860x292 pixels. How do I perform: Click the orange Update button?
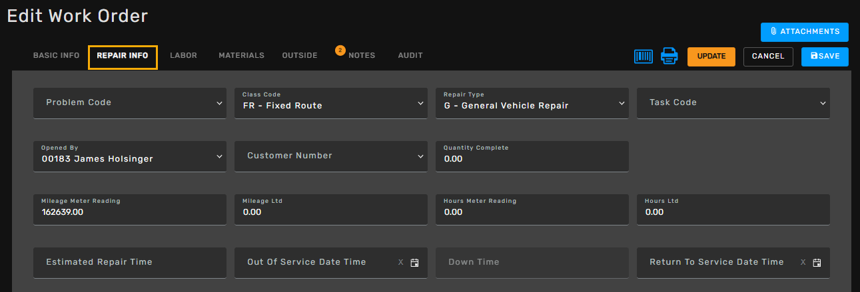pos(711,57)
